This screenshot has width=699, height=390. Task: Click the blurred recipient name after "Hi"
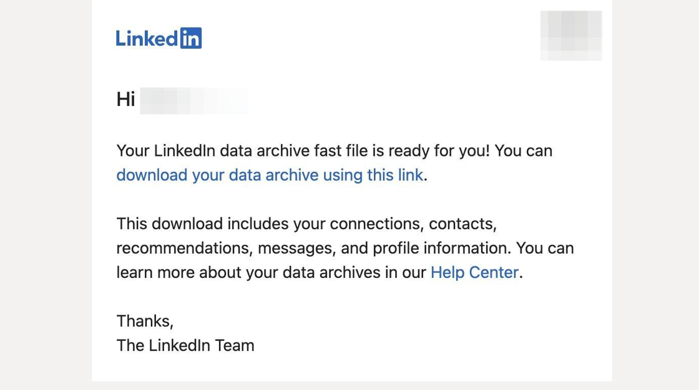coord(194,101)
